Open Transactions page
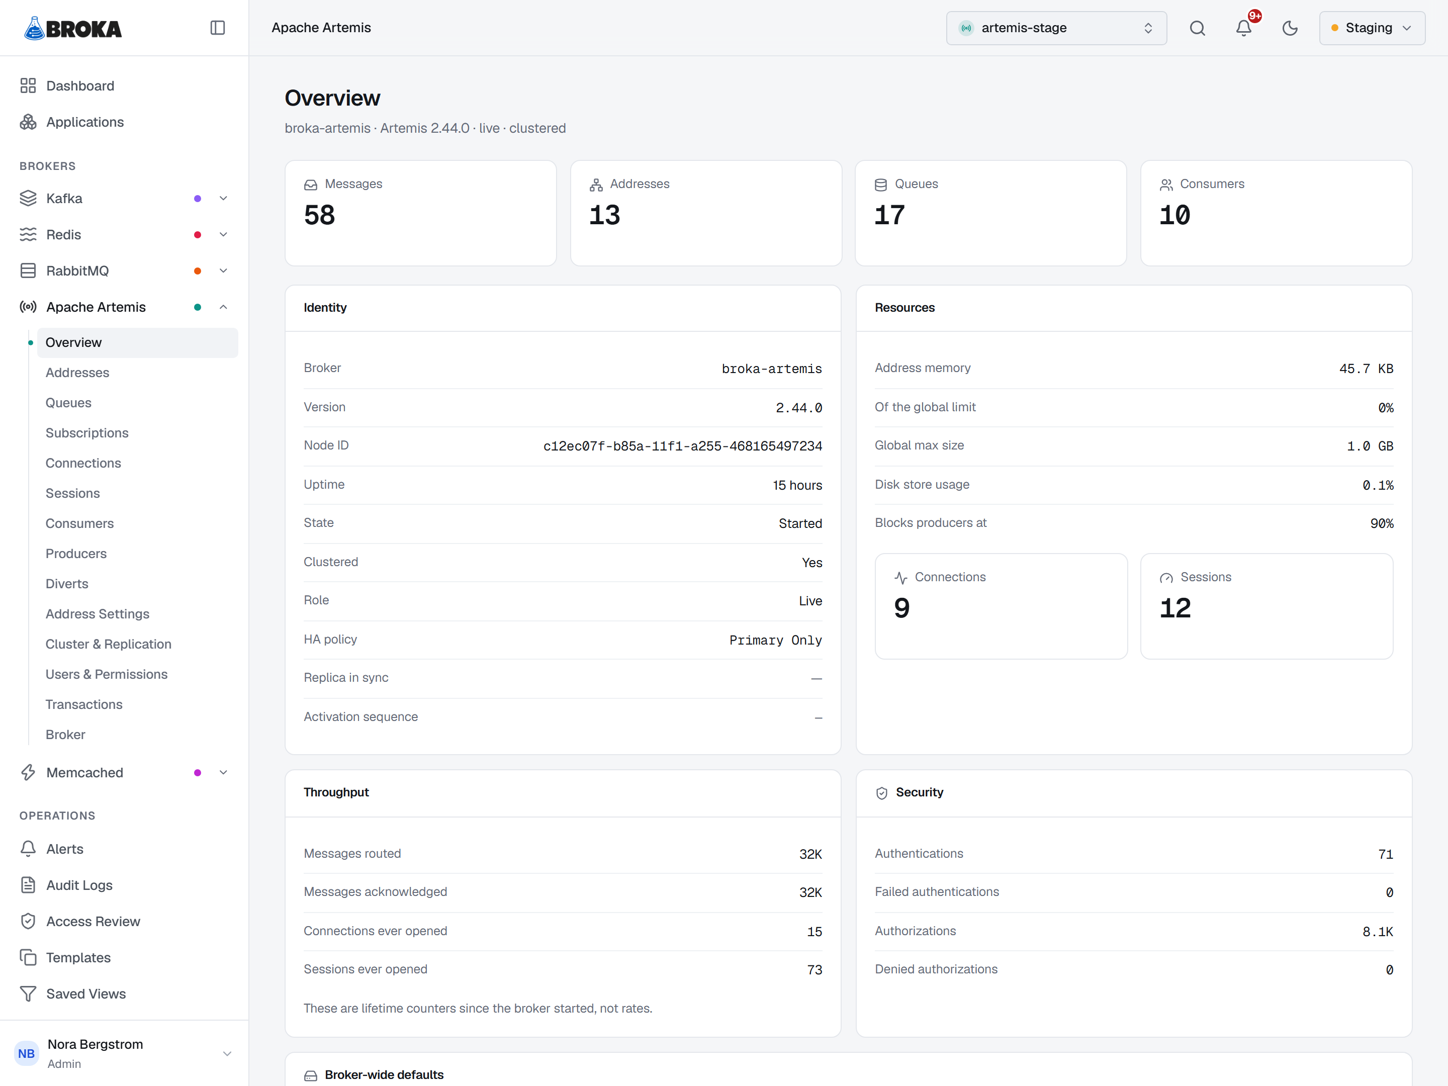 [x=137, y=704]
